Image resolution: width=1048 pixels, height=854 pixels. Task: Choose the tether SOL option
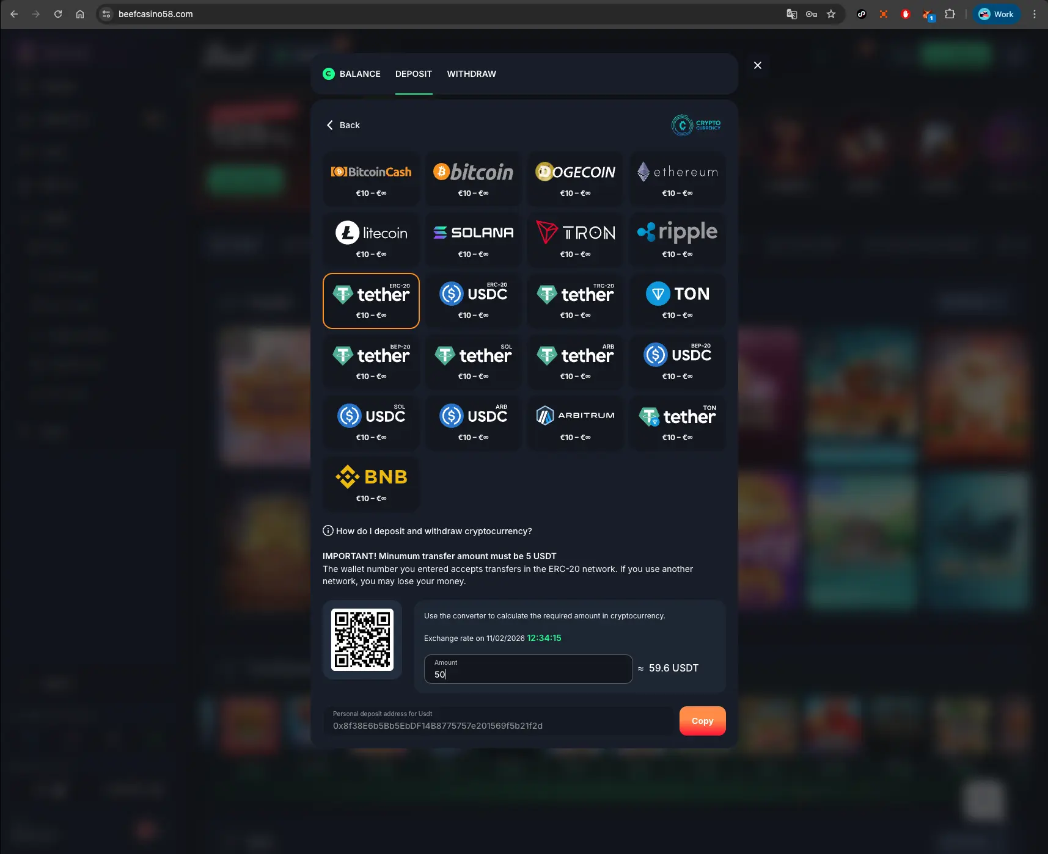pyautogui.click(x=473, y=362)
